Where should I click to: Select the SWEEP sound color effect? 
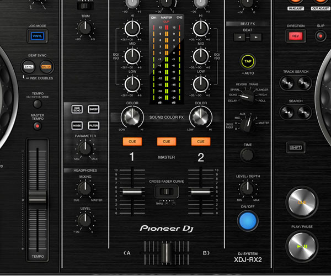click(94, 109)
